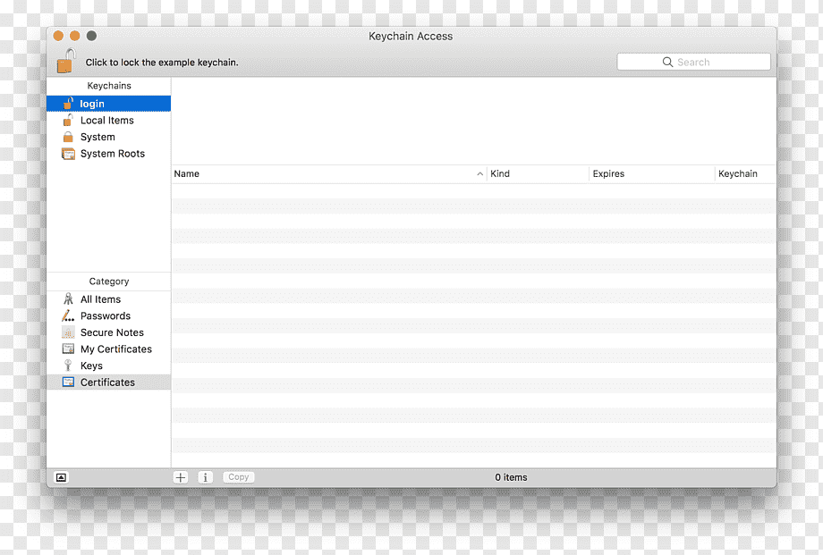Show the My Certificates category
Screen dimensions: 823x555
(x=108, y=349)
